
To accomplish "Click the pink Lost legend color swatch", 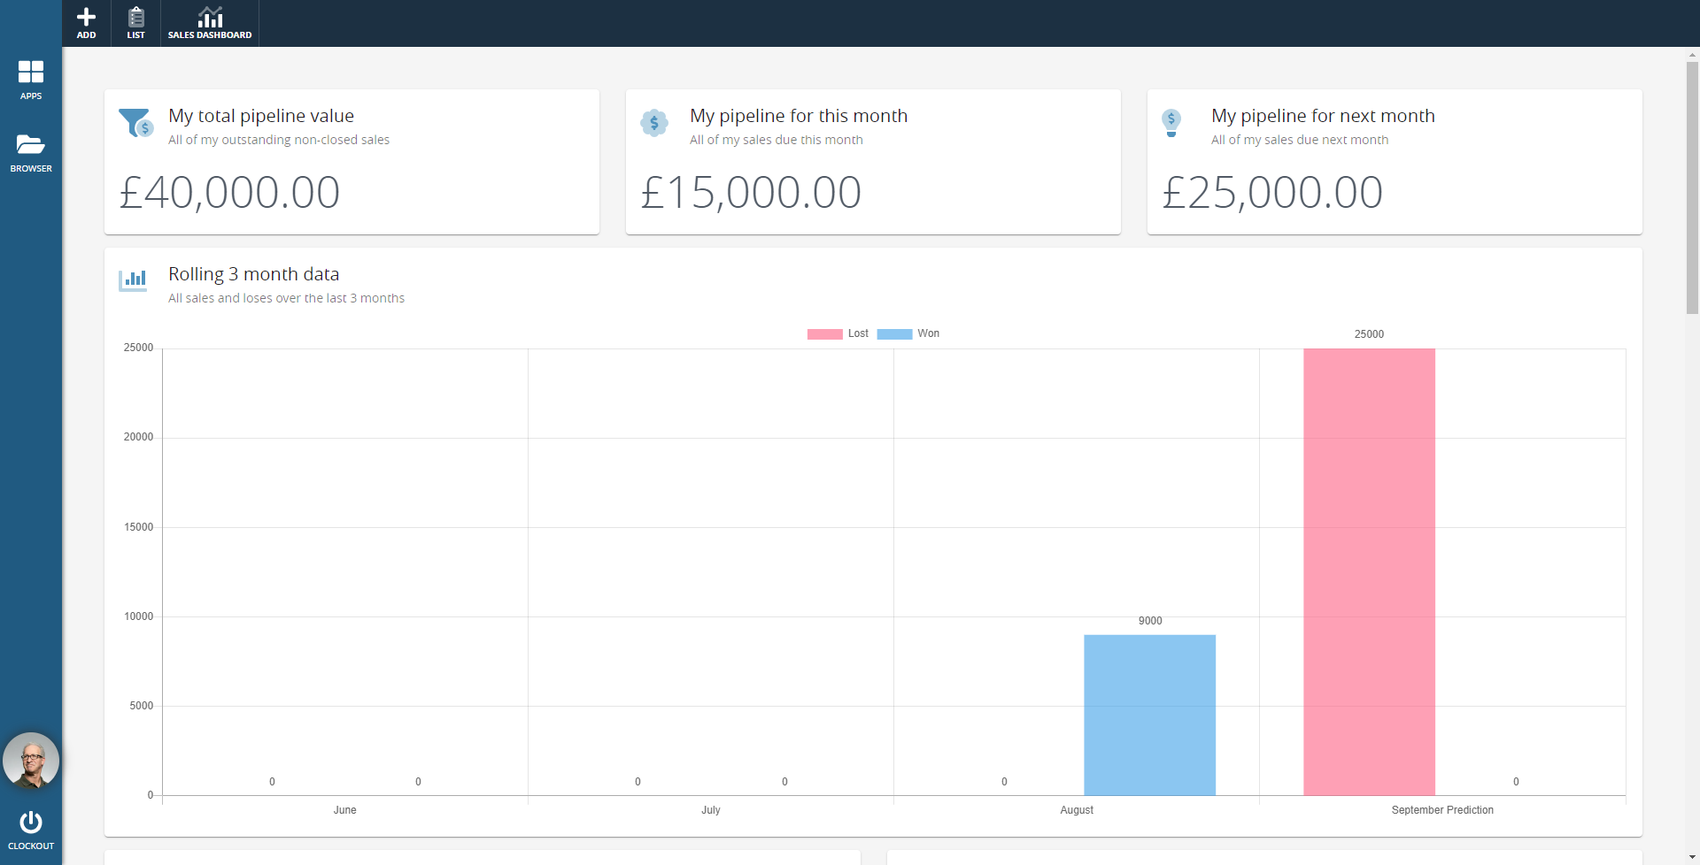I will (x=824, y=334).
